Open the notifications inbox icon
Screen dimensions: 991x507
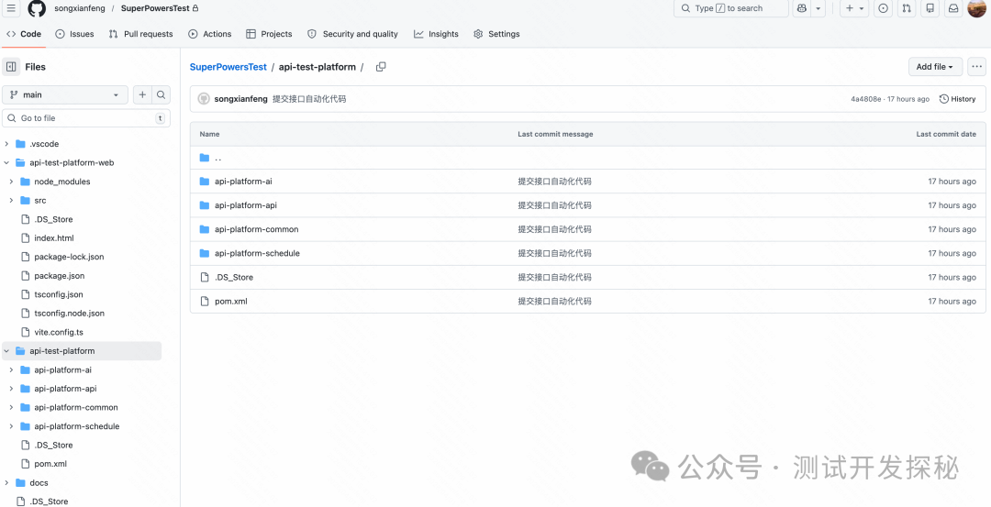(952, 8)
